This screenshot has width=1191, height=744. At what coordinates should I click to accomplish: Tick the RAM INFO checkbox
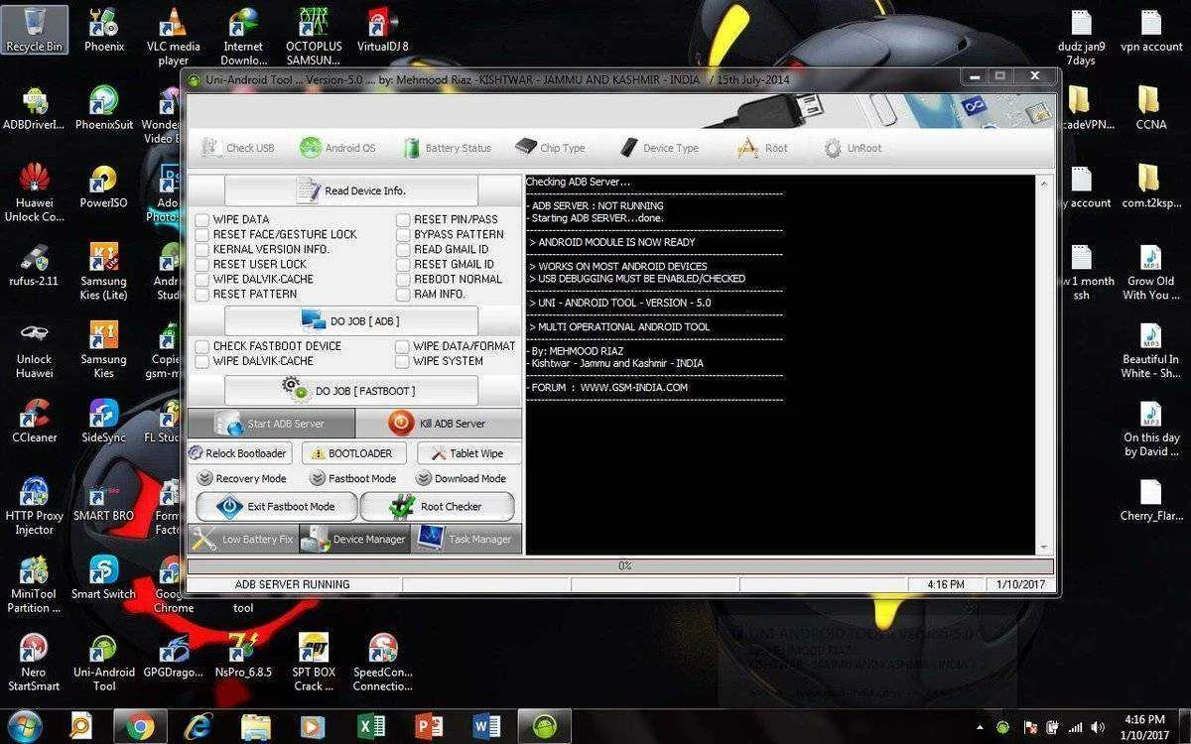tap(403, 294)
